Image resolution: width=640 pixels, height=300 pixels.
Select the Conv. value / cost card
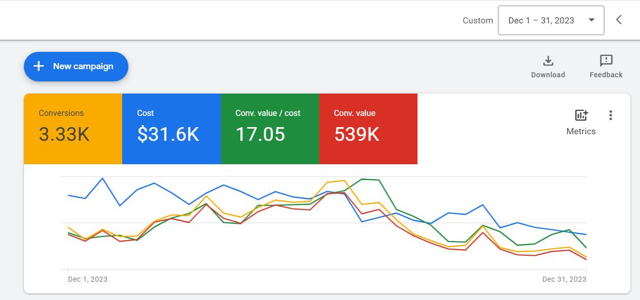tap(270, 129)
